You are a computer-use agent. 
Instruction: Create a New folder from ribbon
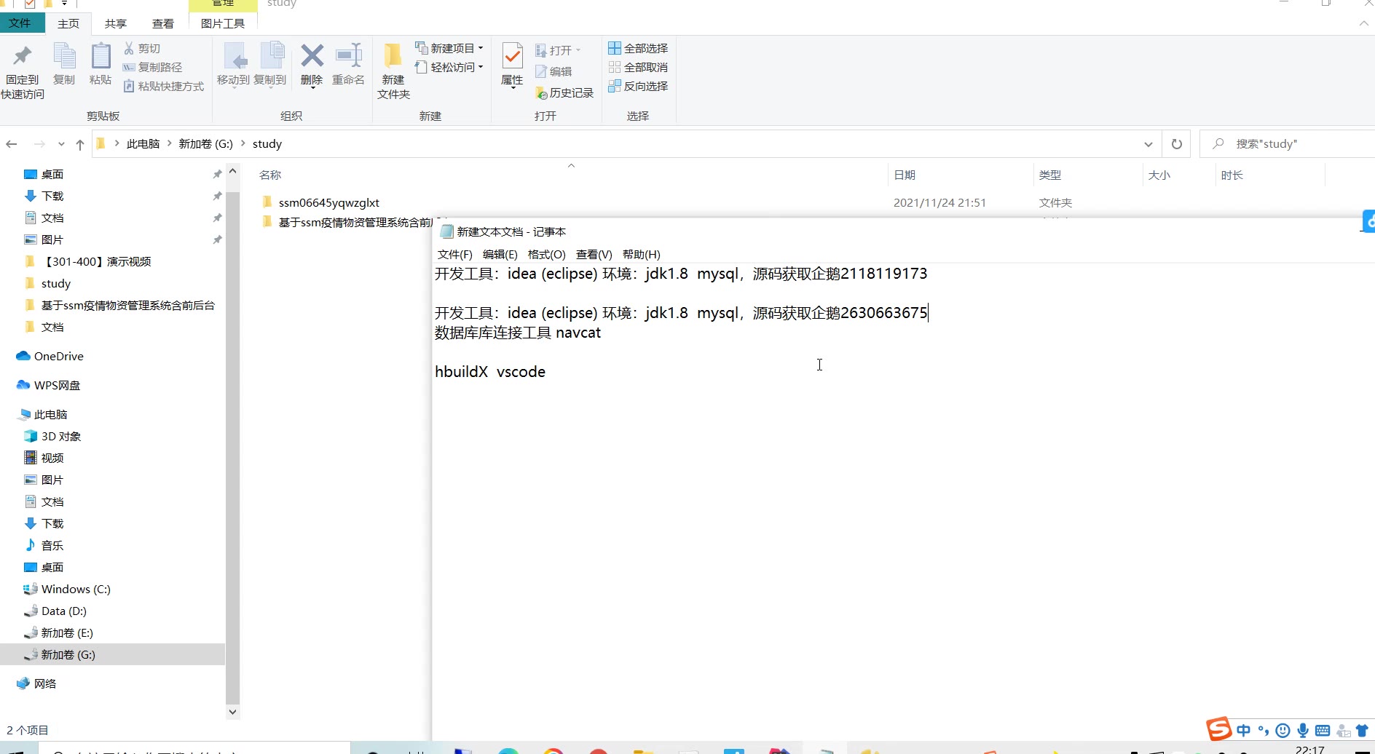point(393,71)
